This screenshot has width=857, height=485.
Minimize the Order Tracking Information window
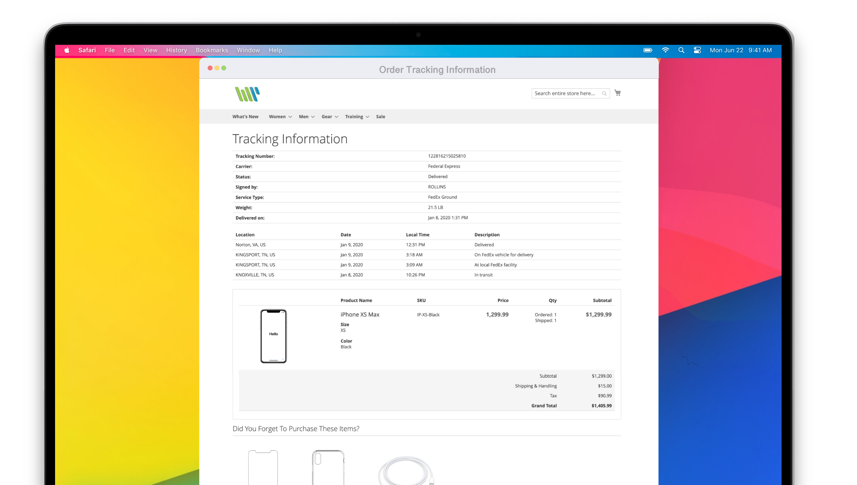tap(217, 68)
